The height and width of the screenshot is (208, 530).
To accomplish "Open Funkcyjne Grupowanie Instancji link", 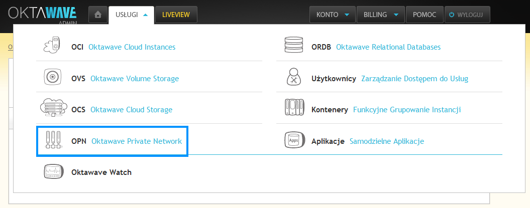I will point(407,110).
